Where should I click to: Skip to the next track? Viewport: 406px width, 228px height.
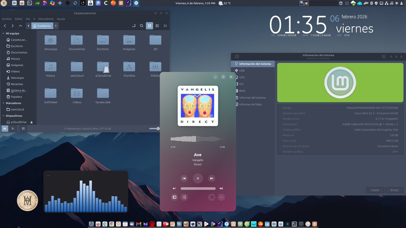pyautogui.click(x=211, y=178)
